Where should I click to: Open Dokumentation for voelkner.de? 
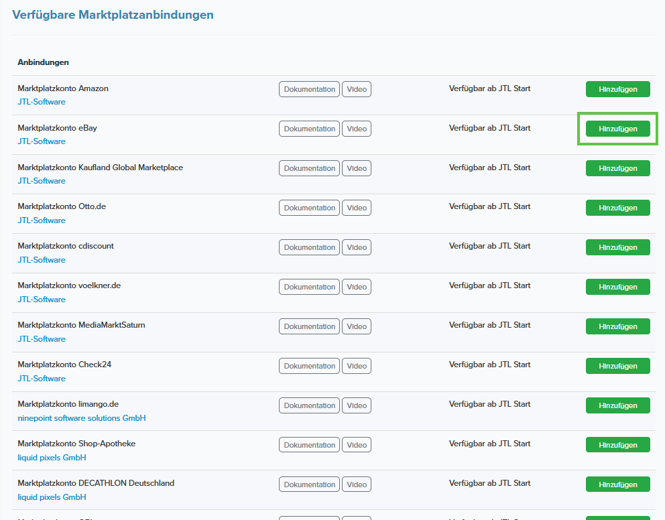pos(309,287)
